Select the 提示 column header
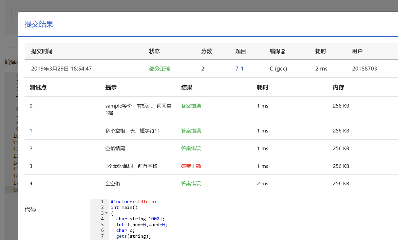Viewport: 398px width, 240px height. (x=111, y=88)
